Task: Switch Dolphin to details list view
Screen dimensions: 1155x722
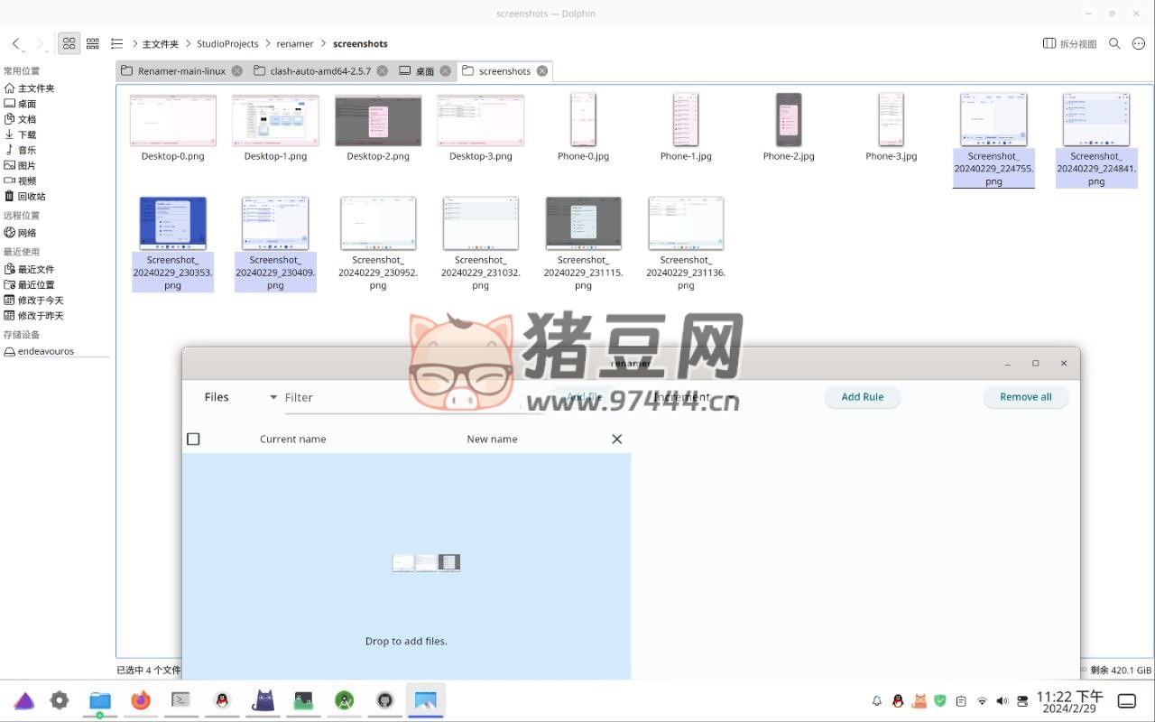Action: pyautogui.click(x=116, y=43)
